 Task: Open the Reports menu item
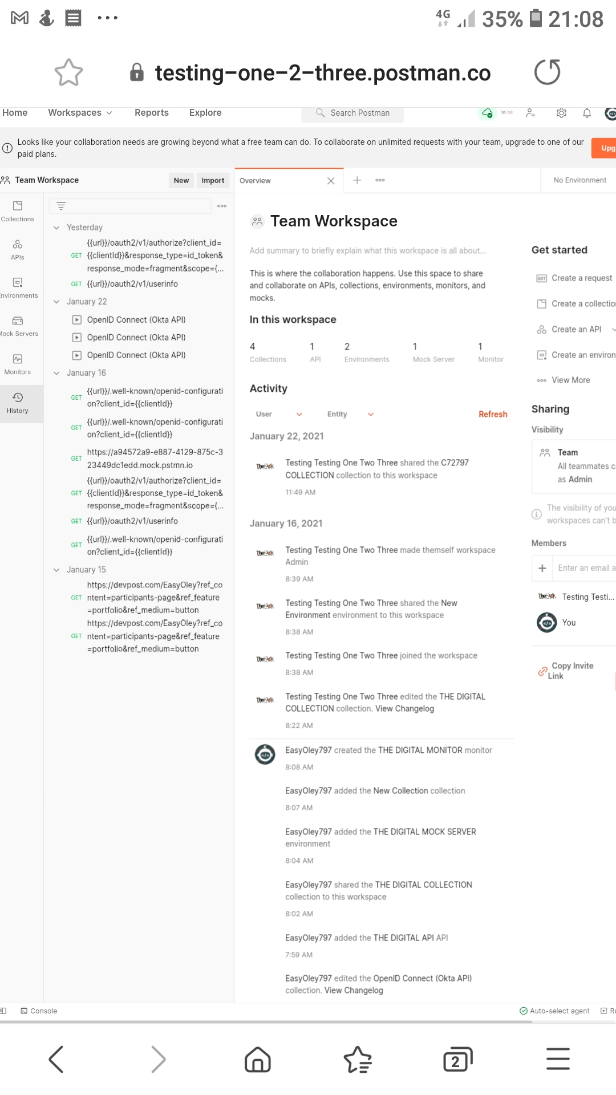click(152, 113)
